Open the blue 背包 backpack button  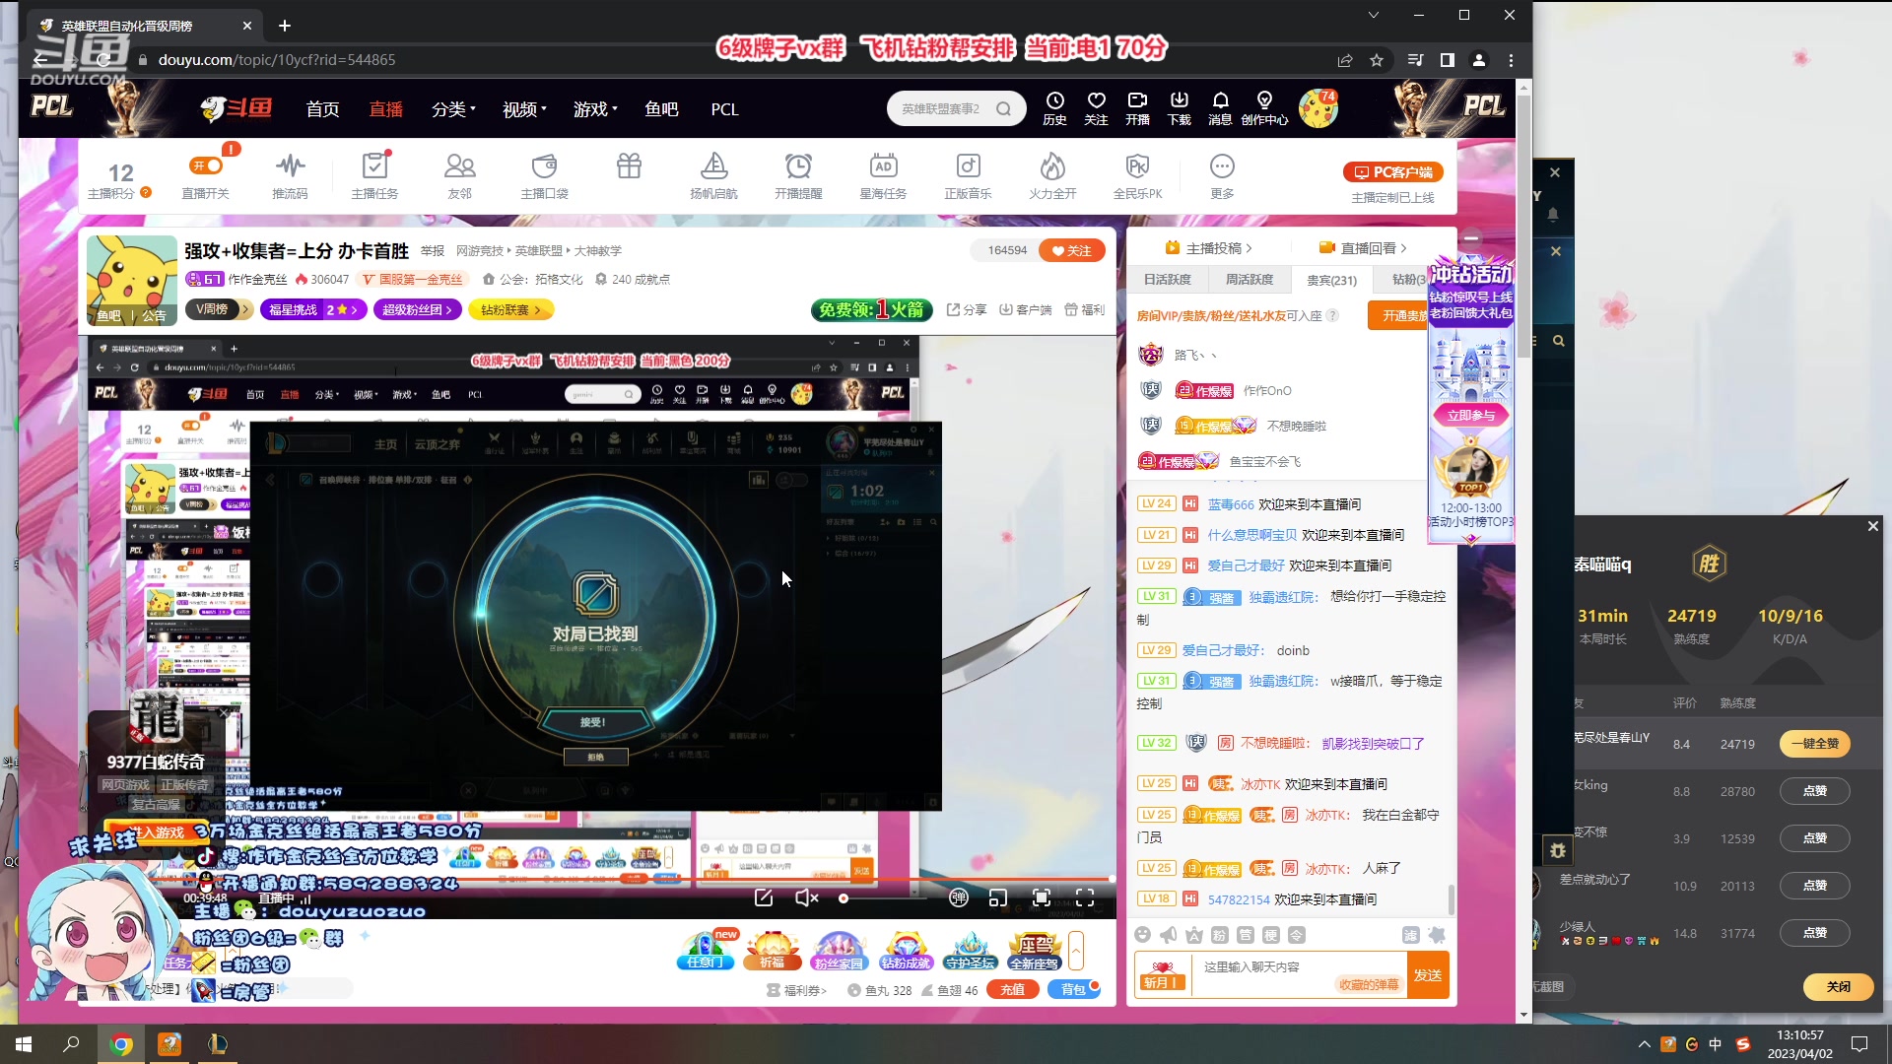1074,989
